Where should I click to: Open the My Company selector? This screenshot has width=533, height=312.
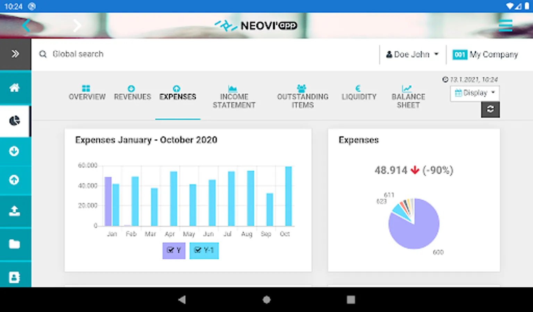485,54
